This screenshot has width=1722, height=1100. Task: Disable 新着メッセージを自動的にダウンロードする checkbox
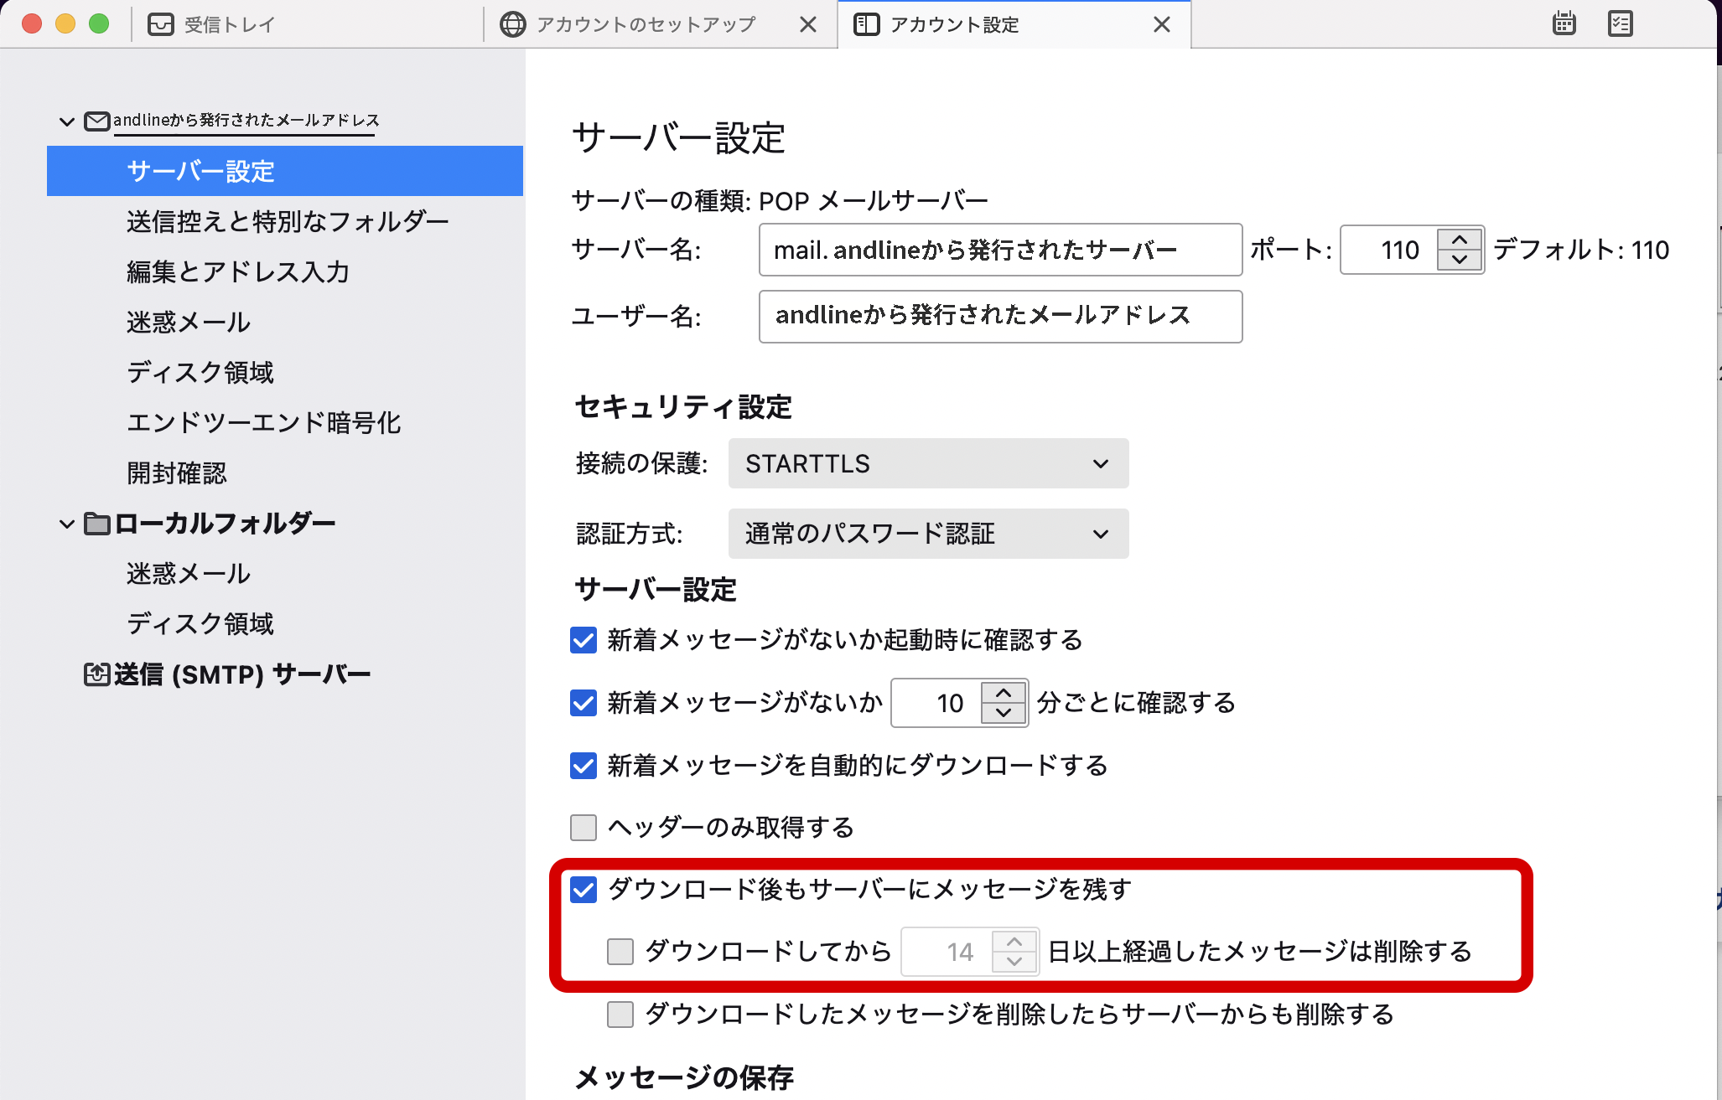[x=584, y=766]
